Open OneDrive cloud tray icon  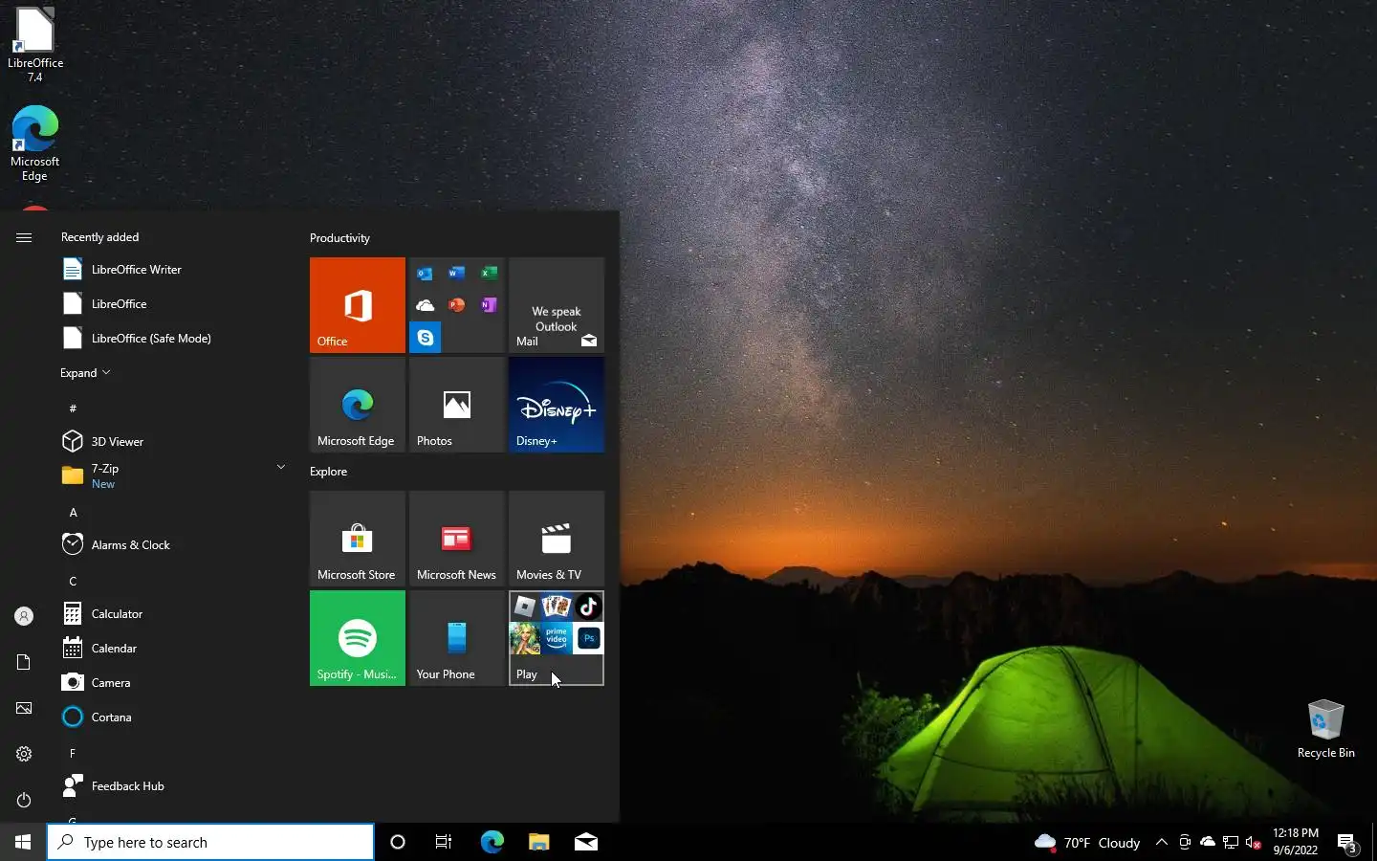pos(1208,842)
